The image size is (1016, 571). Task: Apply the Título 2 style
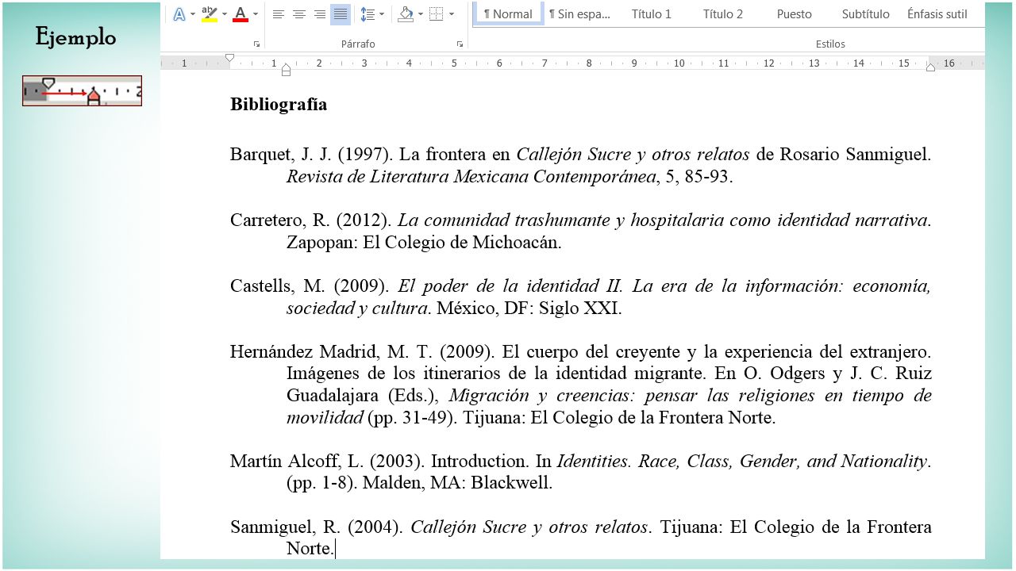(x=723, y=13)
